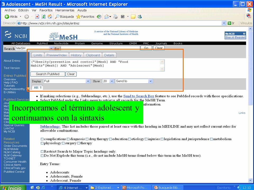254x190 pixels.
Task: Click the PubMed link in black bar
Action: pos(42,43)
